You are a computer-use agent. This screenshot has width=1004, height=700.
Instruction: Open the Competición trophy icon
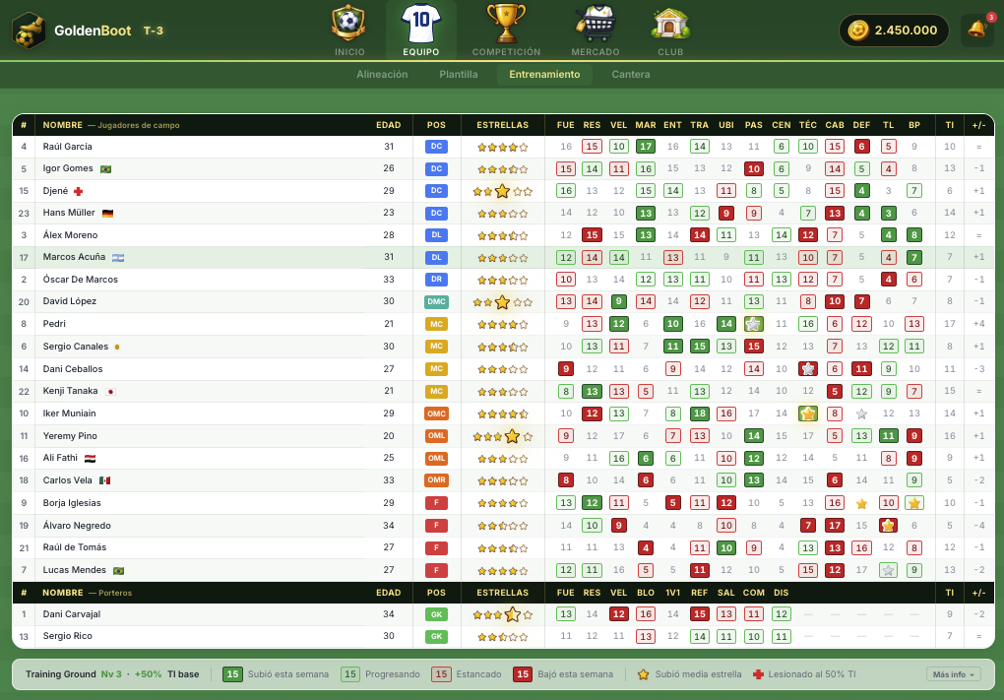506,23
